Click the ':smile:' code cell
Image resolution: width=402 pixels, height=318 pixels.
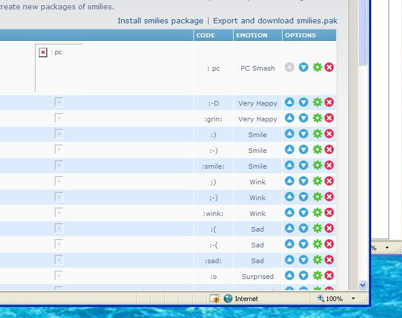tap(213, 166)
